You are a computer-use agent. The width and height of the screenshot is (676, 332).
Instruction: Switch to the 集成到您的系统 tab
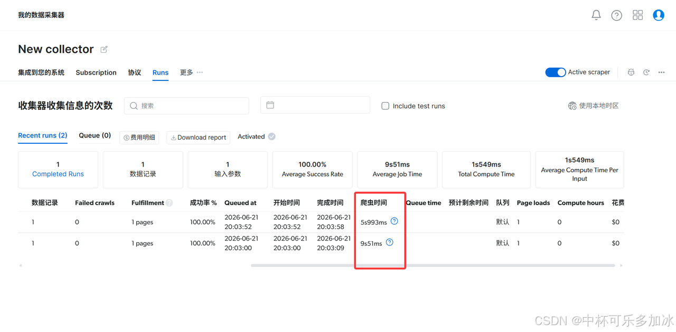41,72
